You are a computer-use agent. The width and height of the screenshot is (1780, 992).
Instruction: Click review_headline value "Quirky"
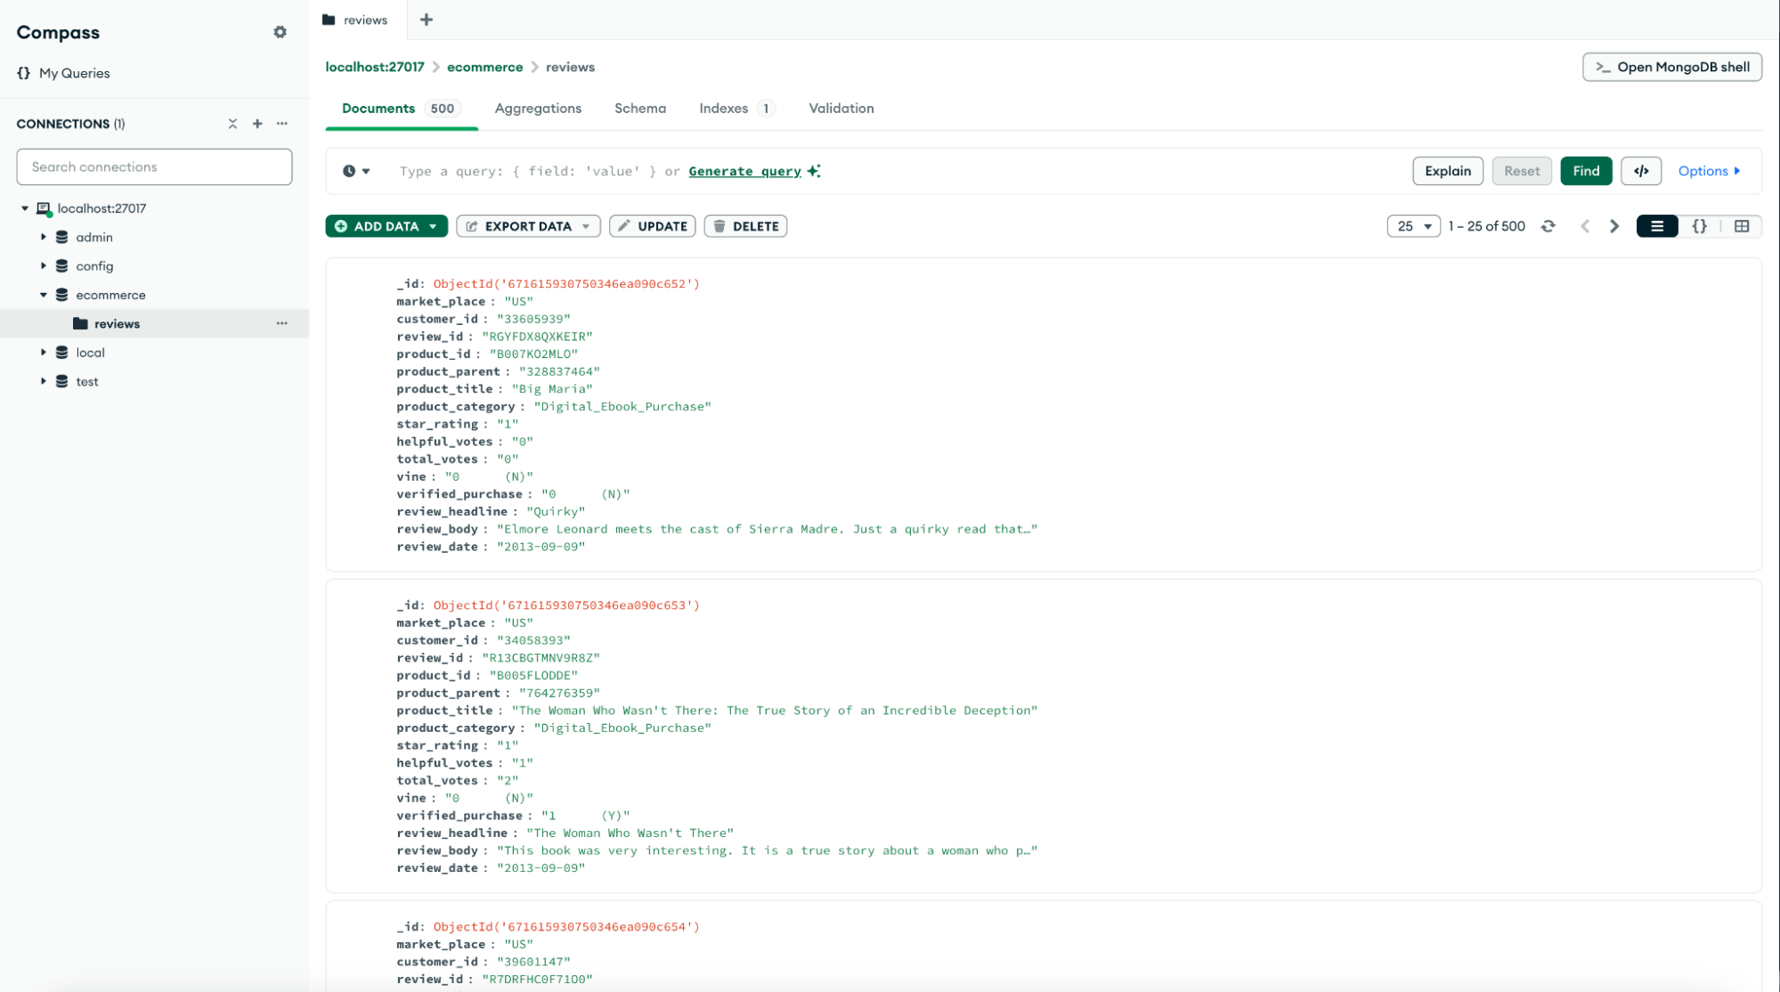(x=556, y=511)
